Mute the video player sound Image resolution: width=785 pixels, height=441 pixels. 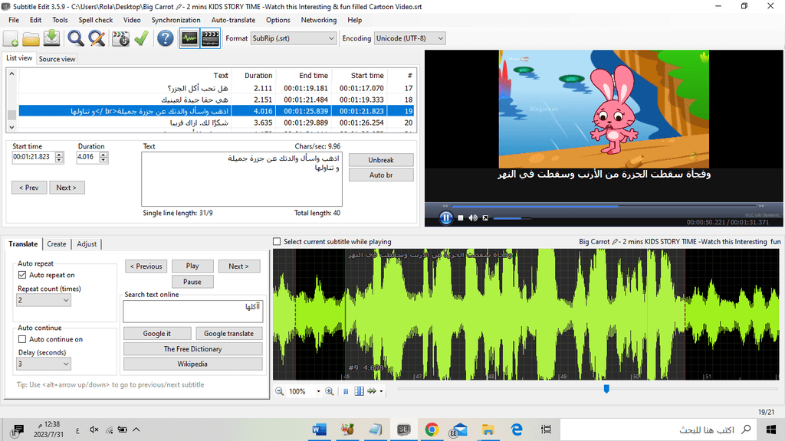tap(473, 218)
